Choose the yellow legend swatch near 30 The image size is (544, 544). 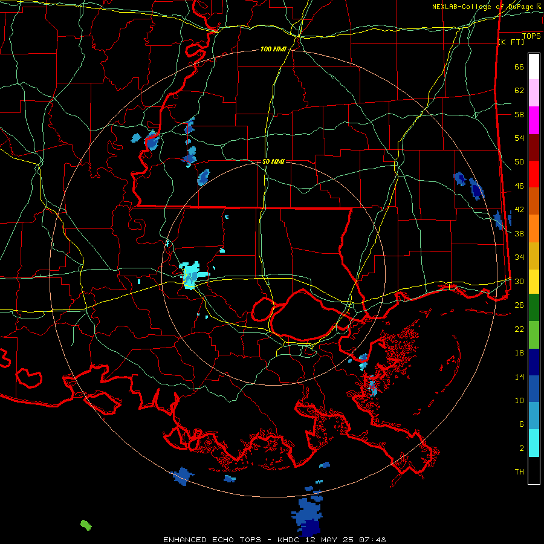click(534, 282)
